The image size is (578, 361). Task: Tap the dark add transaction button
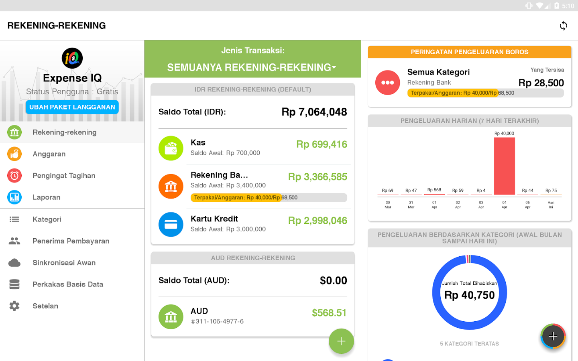[x=553, y=336]
